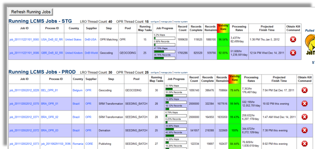Viewport: 315px width, 149px height.
Task: Click the 47.79% Maps progress bar
Action: click(164, 51)
